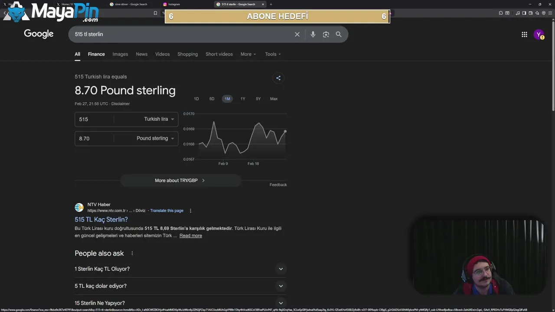The height and width of the screenshot is (312, 555).
Task: Select the Max chart range
Action: pos(274,99)
